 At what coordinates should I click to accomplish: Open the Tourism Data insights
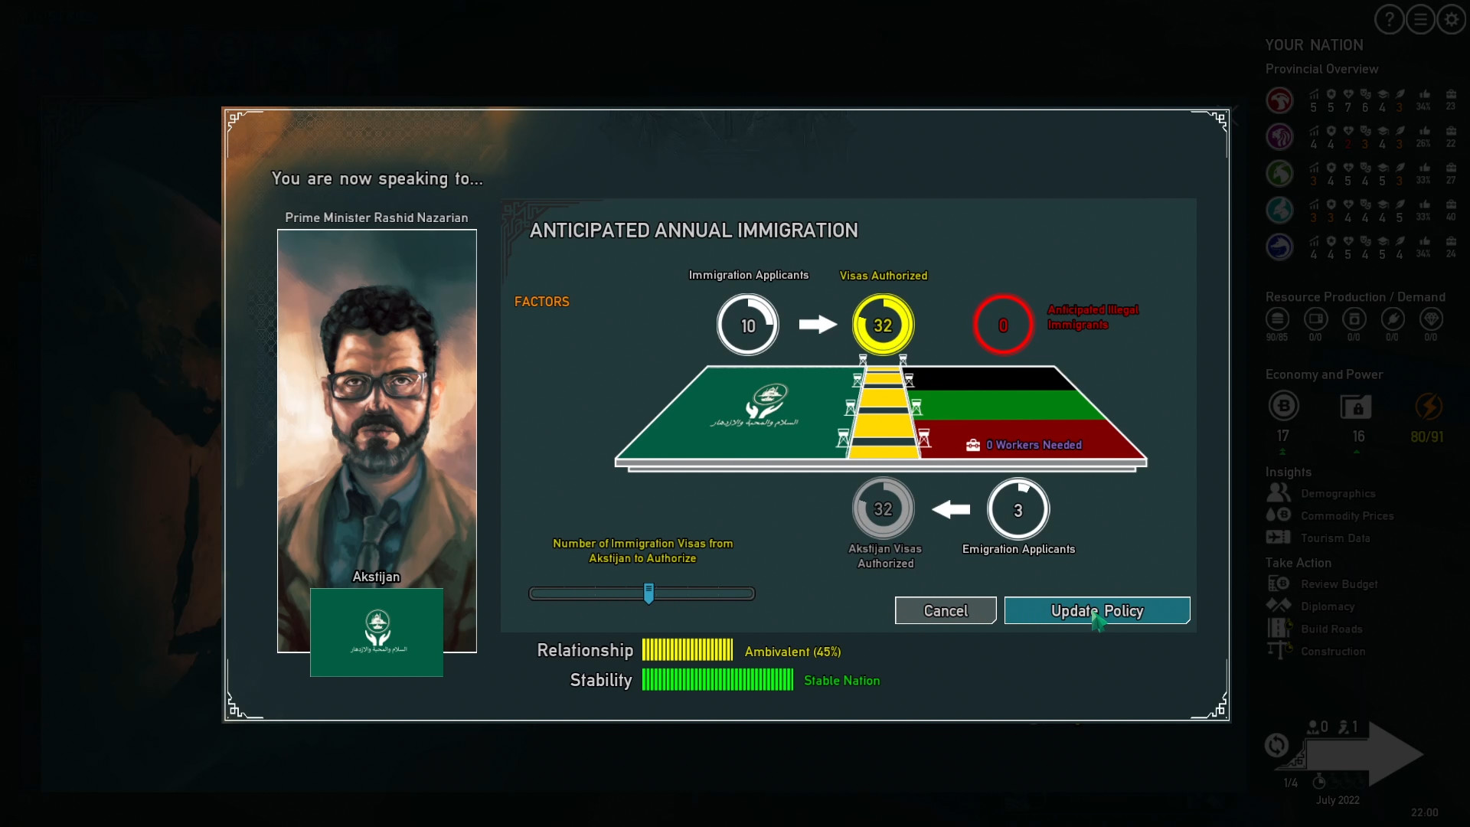(x=1335, y=538)
